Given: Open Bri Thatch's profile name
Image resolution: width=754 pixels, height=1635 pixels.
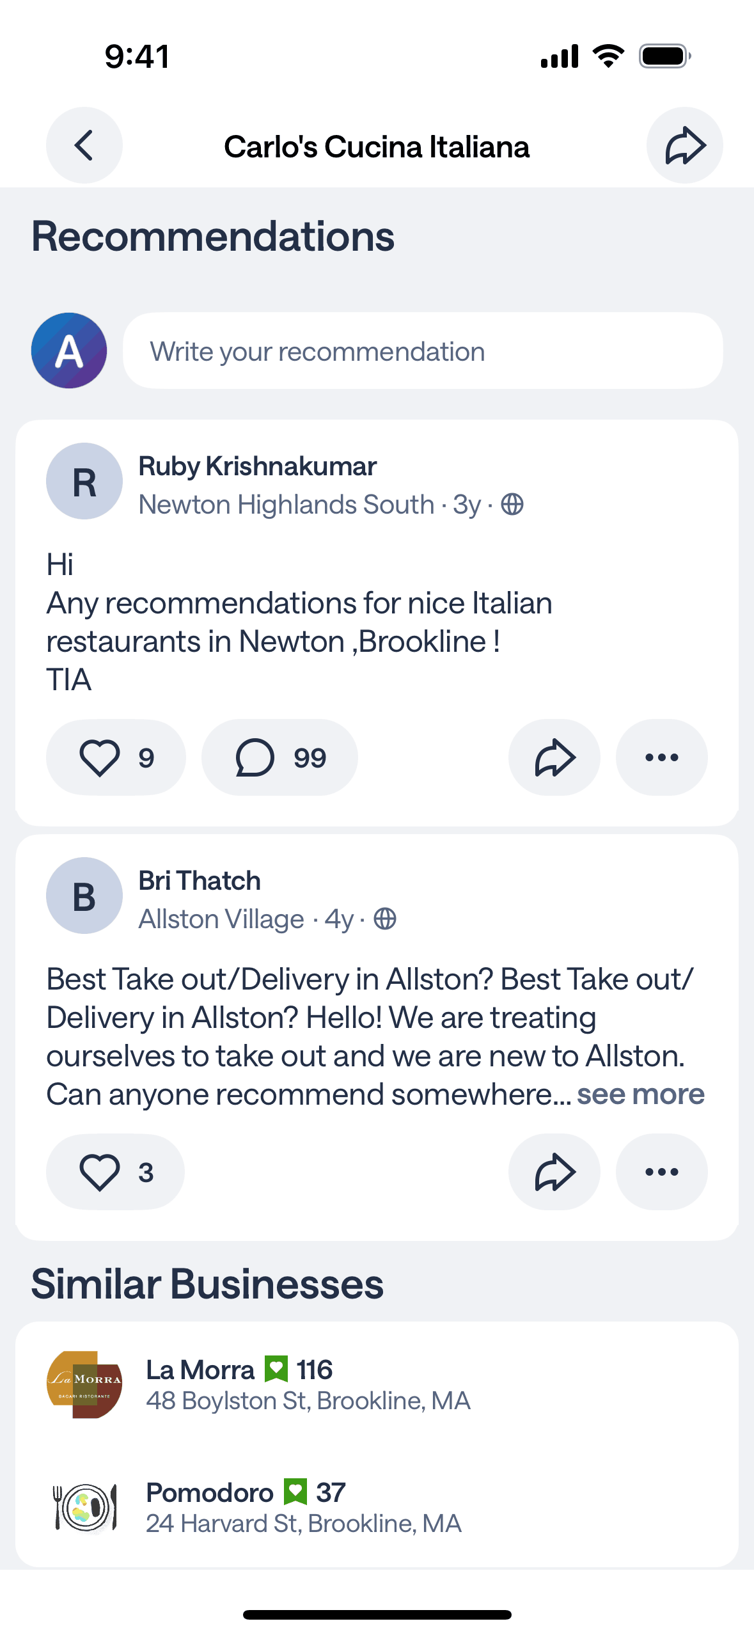Looking at the screenshot, I should pos(200,881).
